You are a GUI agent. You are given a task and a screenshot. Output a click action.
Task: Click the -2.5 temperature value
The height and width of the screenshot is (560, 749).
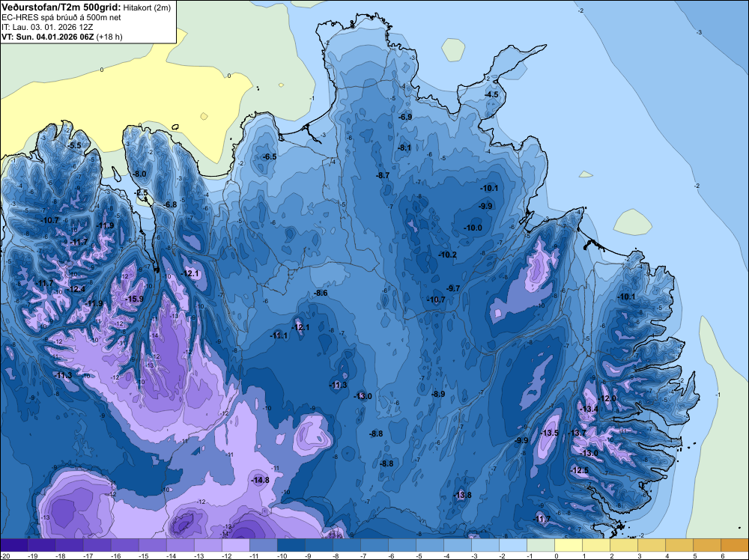point(142,193)
